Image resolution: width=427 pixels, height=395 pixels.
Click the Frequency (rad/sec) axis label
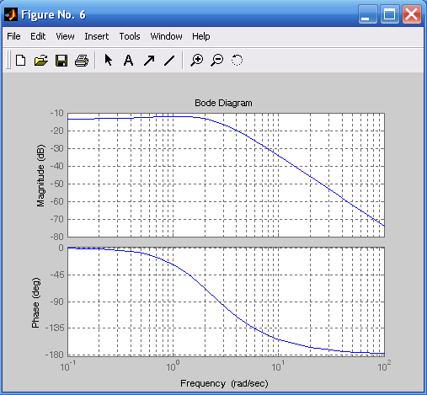(224, 383)
